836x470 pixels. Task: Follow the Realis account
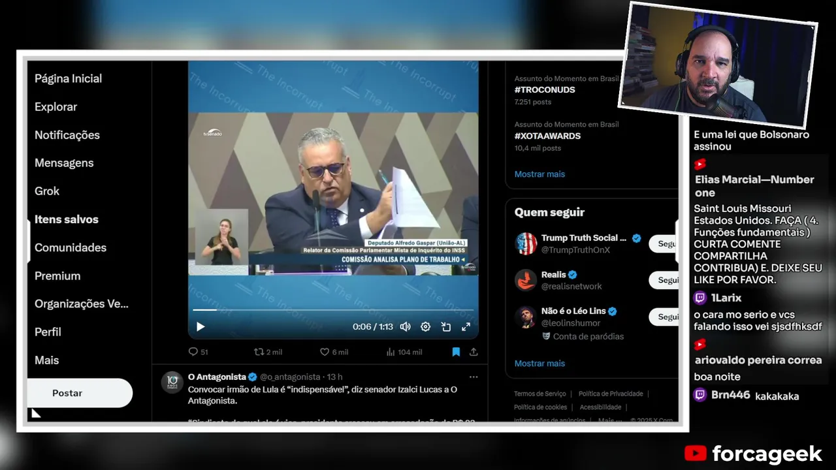[x=663, y=280]
